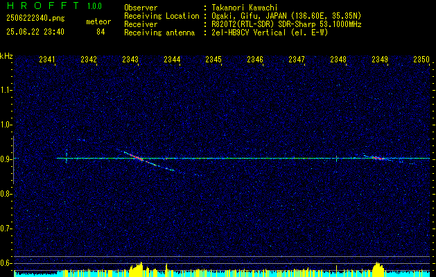This screenshot has height=277, width=436.
Task: Click the 2342 time axis marker
Action: coord(89,59)
